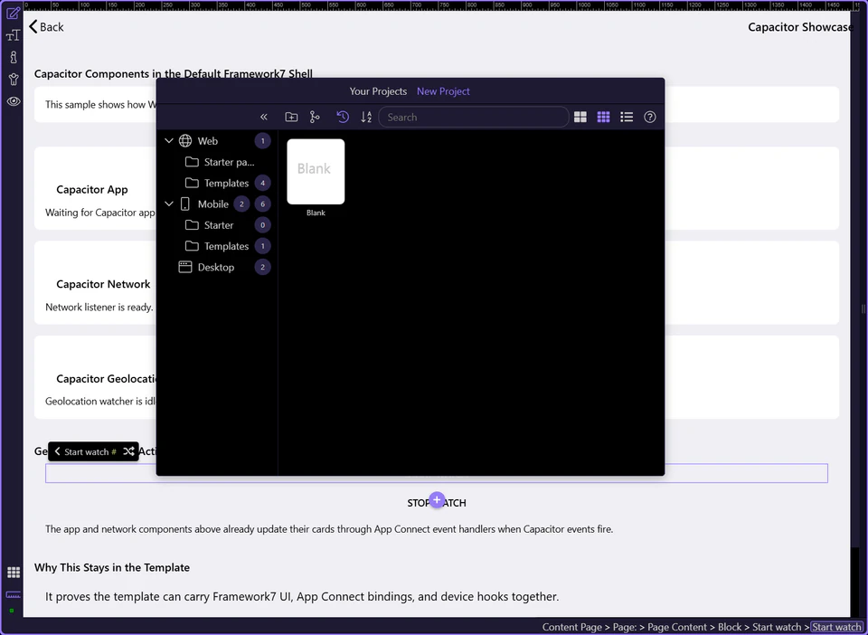Viewport: 868px width, 635px height.
Task: Select highlighted Start watch in breadcrumb
Action: [x=837, y=627]
